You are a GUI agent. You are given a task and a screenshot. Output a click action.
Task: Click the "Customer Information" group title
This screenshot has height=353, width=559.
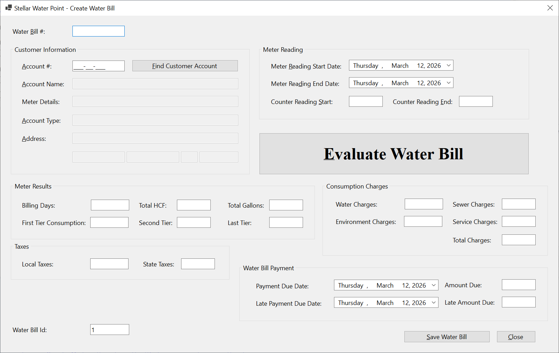pyautogui.click(x=45, y=50)
